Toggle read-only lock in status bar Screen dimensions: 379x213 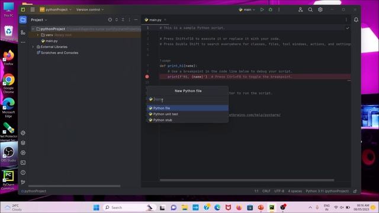pyautogui.click(x=355, y=191)
